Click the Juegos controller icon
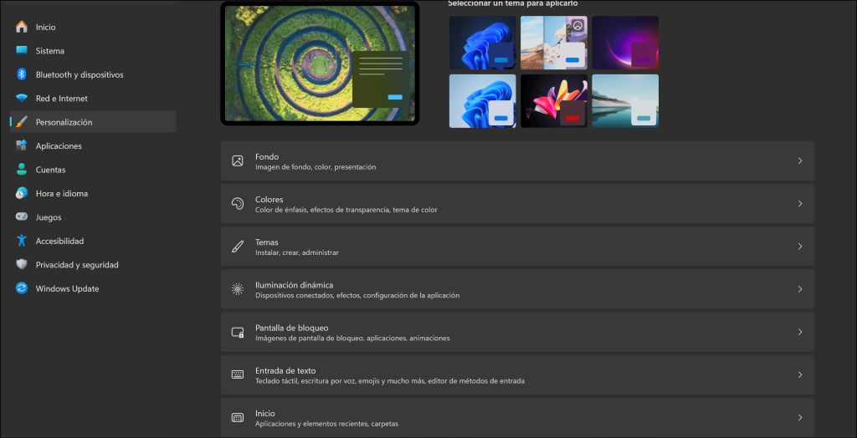This screenshot has height=438, width=857. (22, 217)
